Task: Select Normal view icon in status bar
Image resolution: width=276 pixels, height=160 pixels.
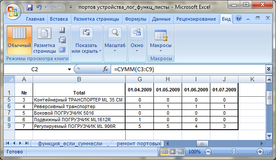Action: pos(164,152)
